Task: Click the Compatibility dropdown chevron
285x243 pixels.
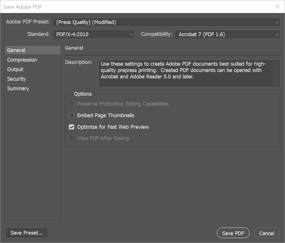Action: pyautogui.click(x=277, y=34)
